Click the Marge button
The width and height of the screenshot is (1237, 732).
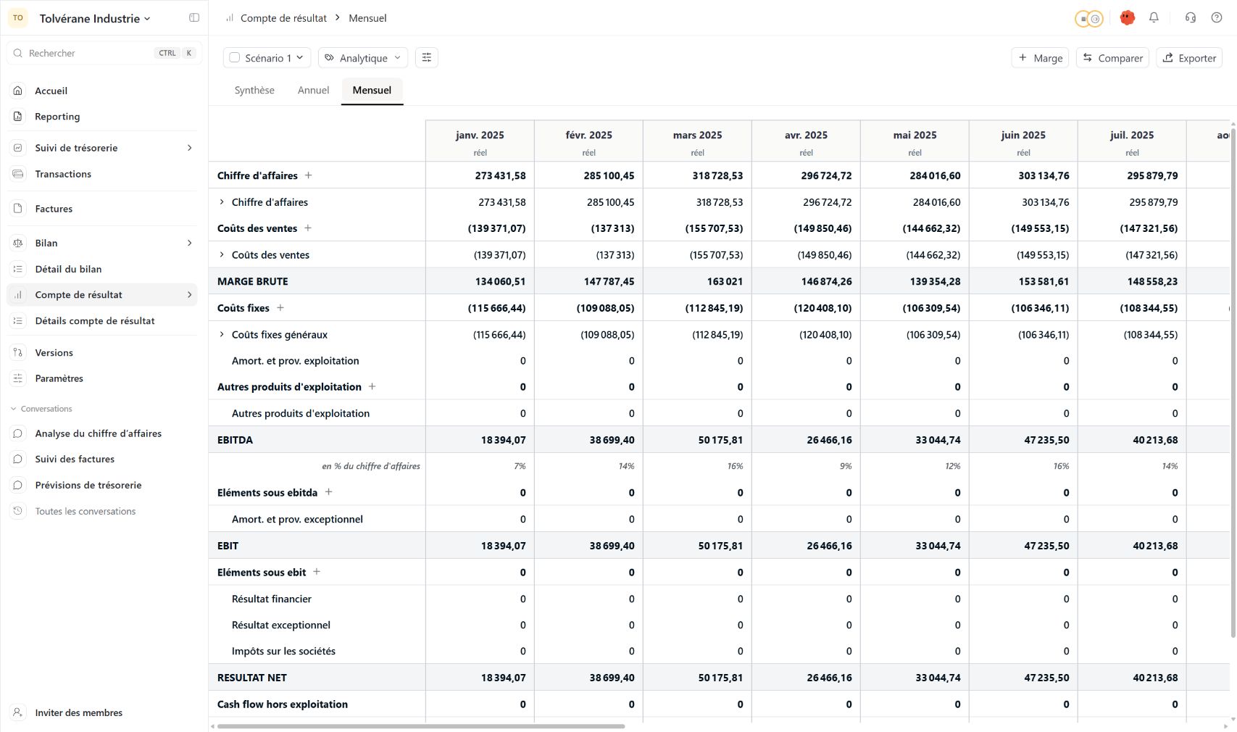pyautogui.click(x=1040, y=58)
